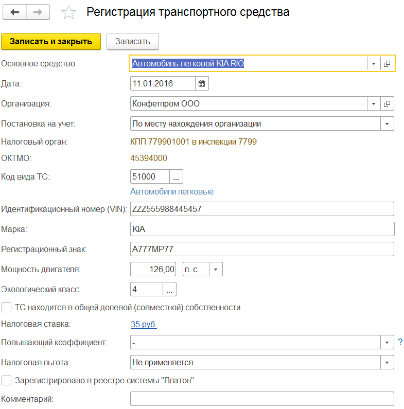Screen dimensions: 404x409
Task: Click Записать и закрыть button
Action: click(51, 42)
